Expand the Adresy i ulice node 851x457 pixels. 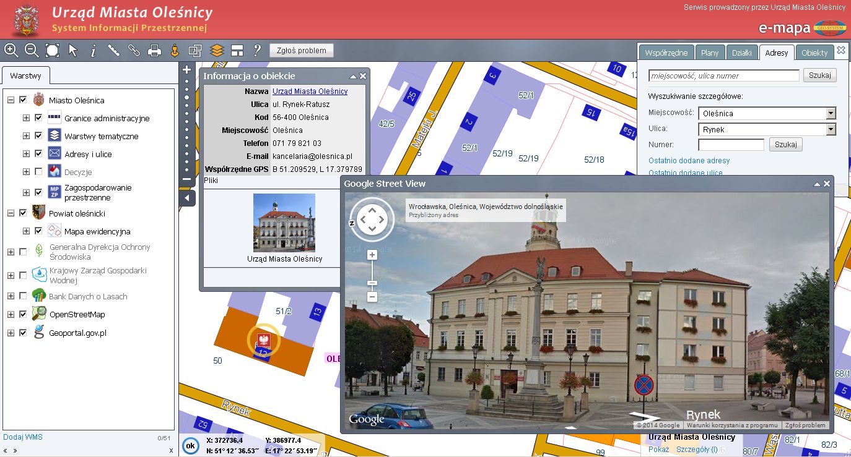(26, 153)
